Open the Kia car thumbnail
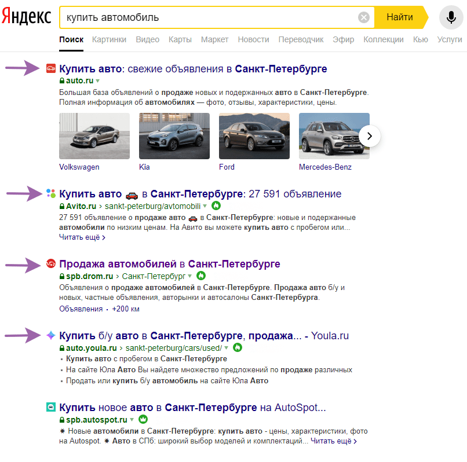467x462 pixels. 174,136
